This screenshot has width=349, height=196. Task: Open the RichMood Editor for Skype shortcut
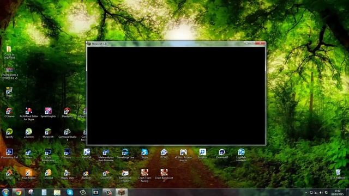(29, 114)
